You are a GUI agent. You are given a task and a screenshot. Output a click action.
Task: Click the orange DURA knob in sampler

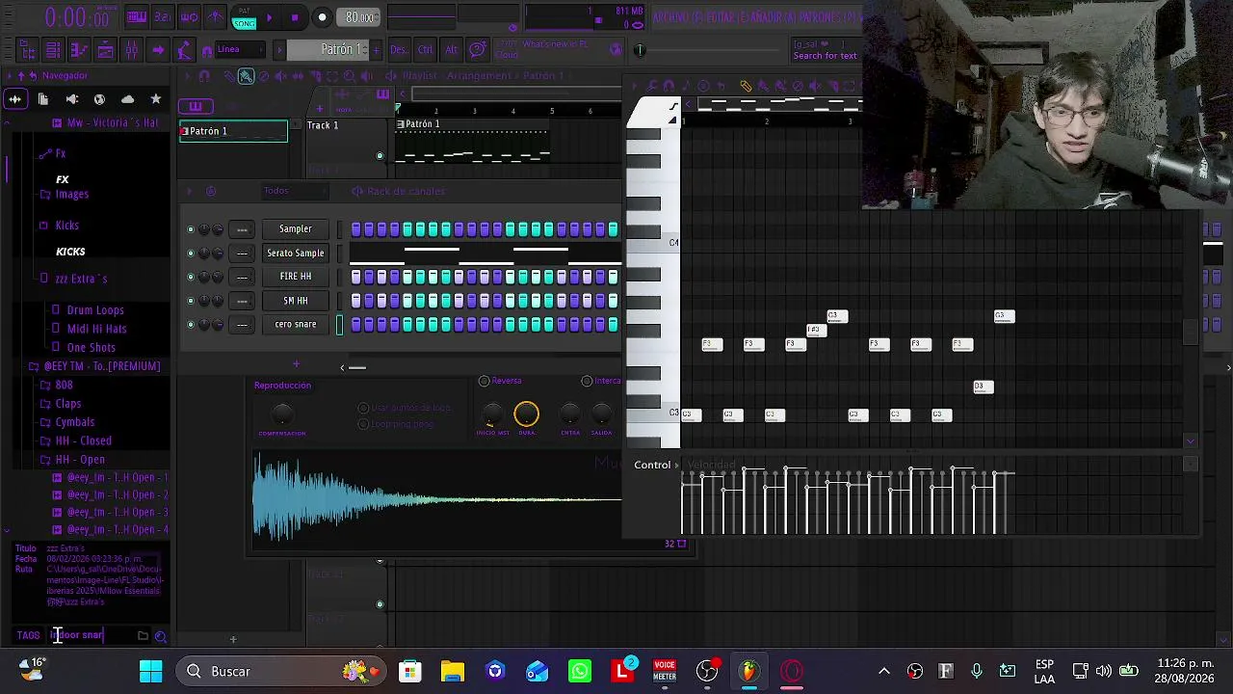coord(526,414)
